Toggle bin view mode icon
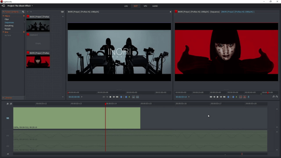 [62, 12]
